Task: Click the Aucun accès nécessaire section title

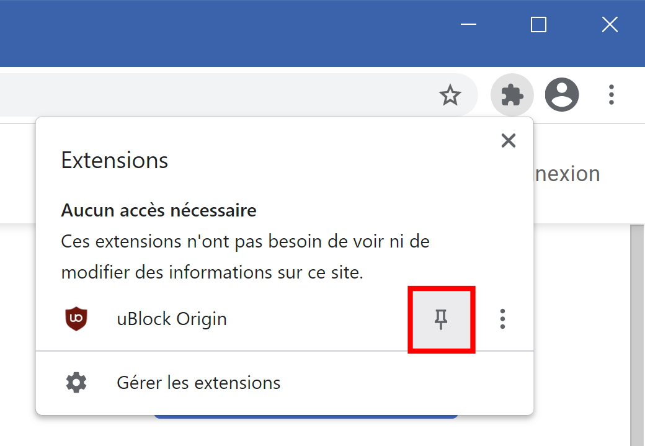Action: coord(159,210)
